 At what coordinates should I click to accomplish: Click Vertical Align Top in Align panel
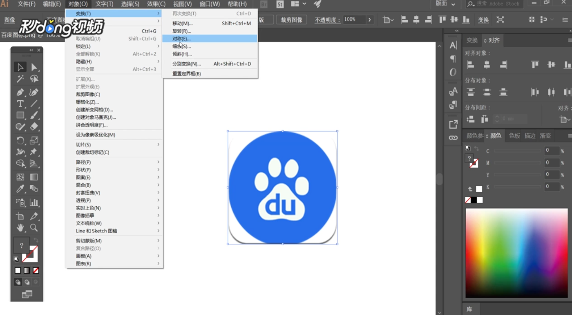[535, 65]
